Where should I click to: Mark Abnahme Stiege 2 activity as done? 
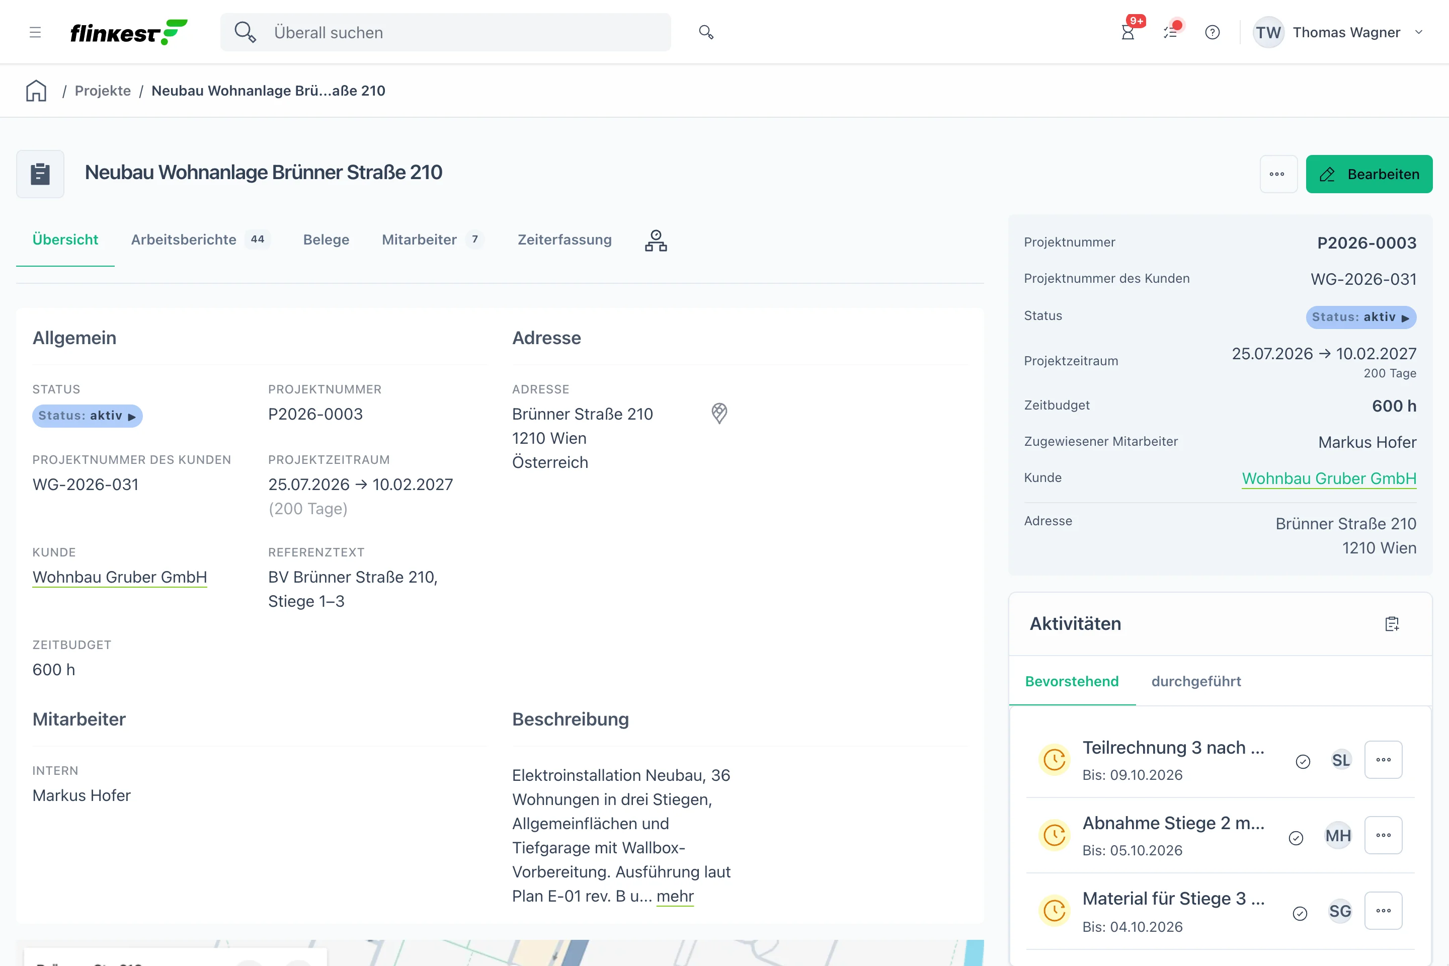click(1296, 838)
